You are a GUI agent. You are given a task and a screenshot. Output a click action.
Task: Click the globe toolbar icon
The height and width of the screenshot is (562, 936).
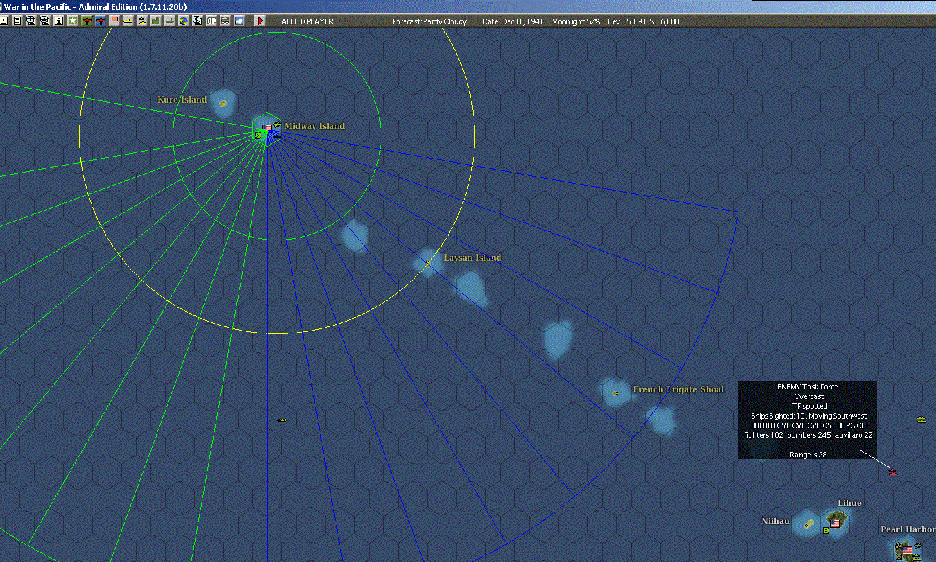pos(183,21)
